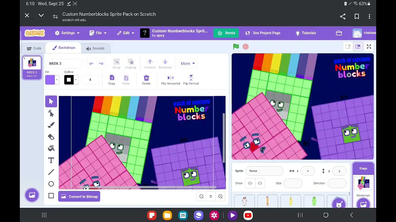Viewport: 396px width, 222px height.
Task: Select the arrow Select tool
Action: (x=51, y=101)
